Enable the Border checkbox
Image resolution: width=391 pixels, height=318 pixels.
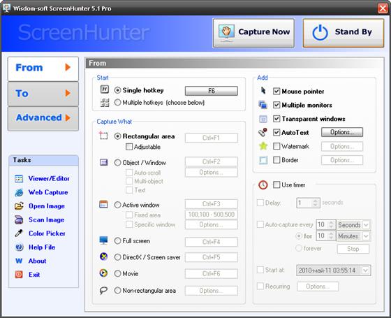click(276, 160)
